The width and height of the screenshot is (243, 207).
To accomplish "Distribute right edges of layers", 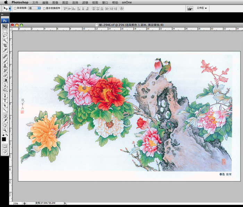I will [x=115, y=9].
